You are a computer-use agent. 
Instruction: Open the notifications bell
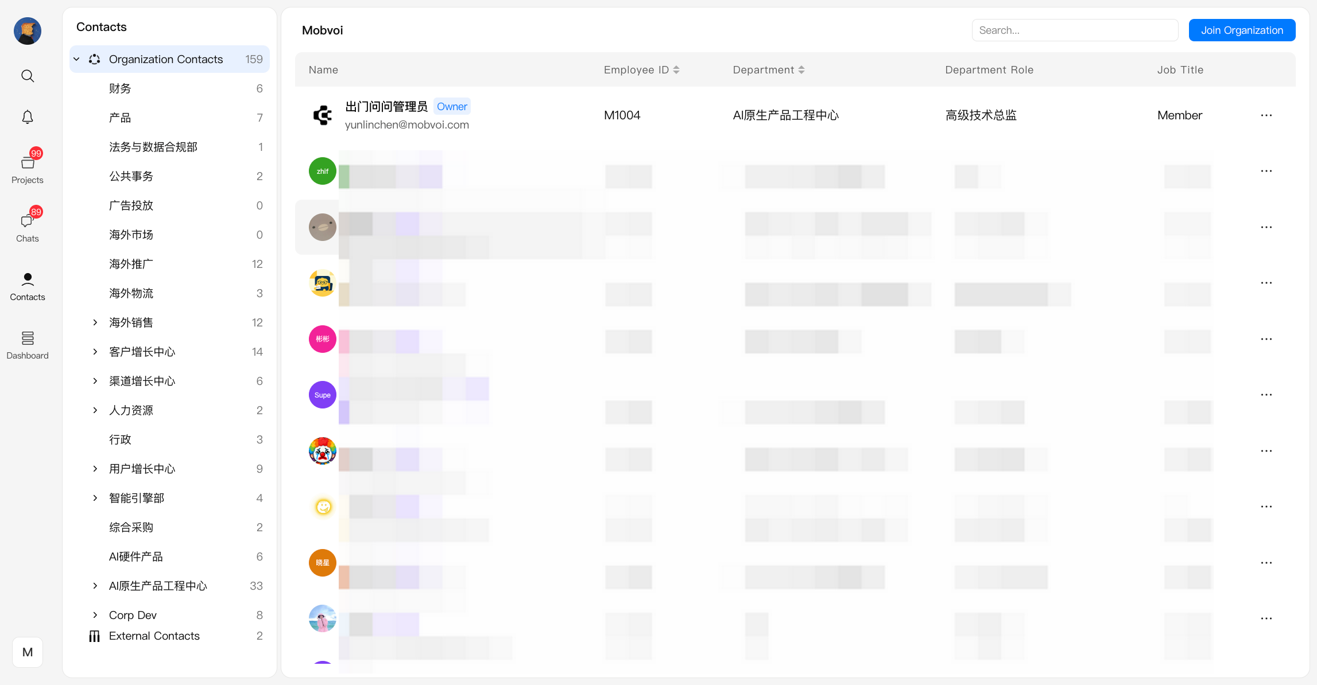[28, 117]
